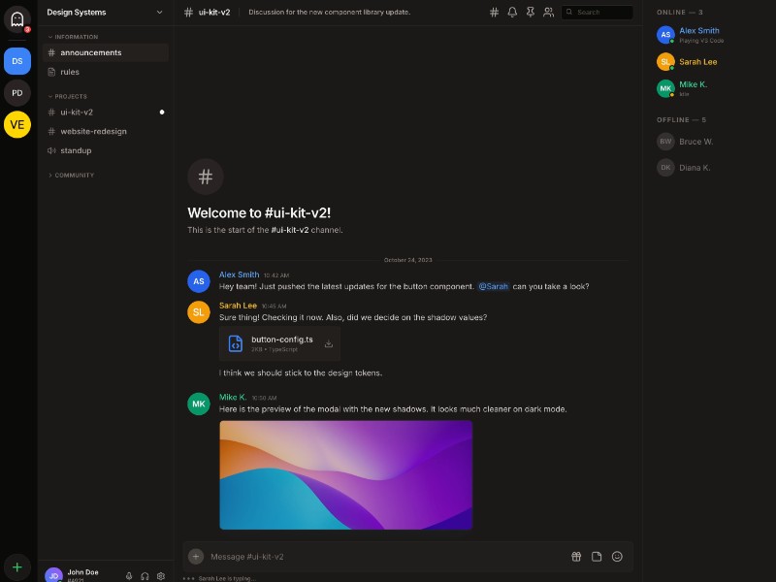Open Diana K. offline member
This screenshot has height=582, width=776.
pos(709,168)
